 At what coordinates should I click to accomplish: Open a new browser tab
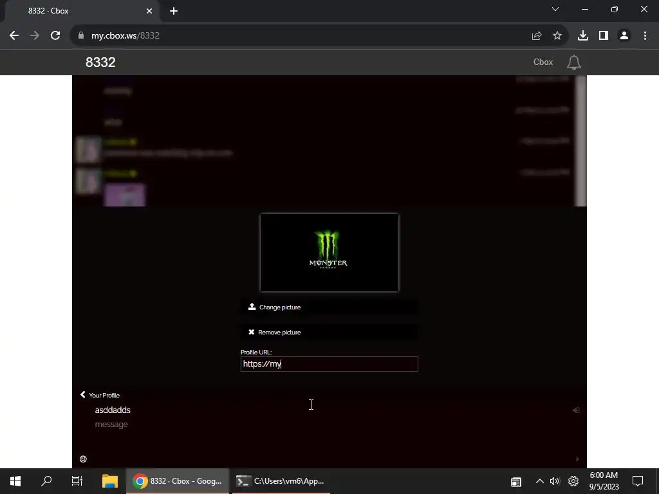click(x=174, y=11)
